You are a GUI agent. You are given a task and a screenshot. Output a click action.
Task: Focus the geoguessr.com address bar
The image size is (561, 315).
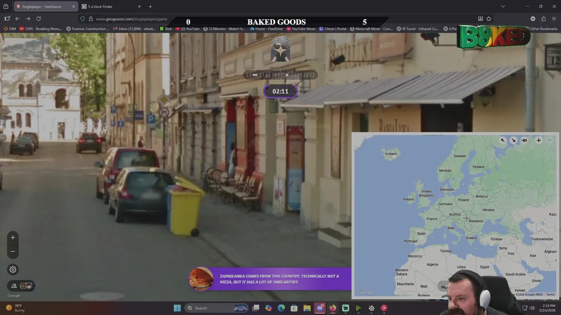(131, 19)
